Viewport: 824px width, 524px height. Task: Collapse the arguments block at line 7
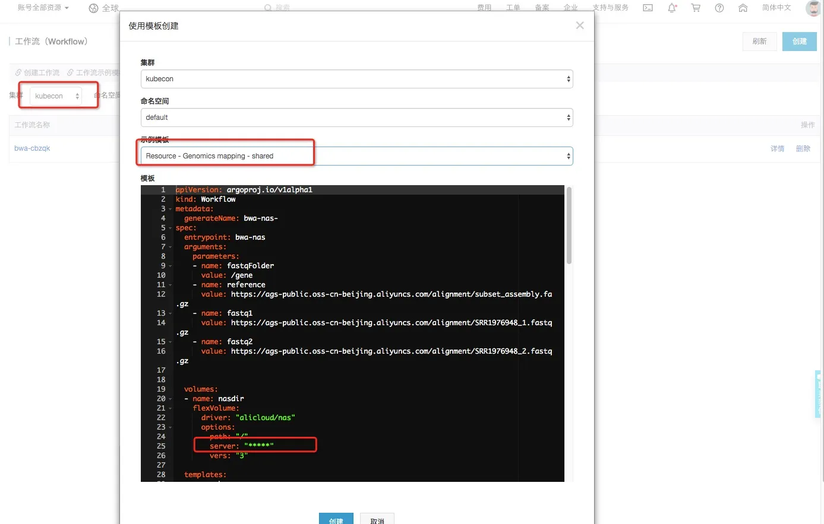[x=170, y=247]
